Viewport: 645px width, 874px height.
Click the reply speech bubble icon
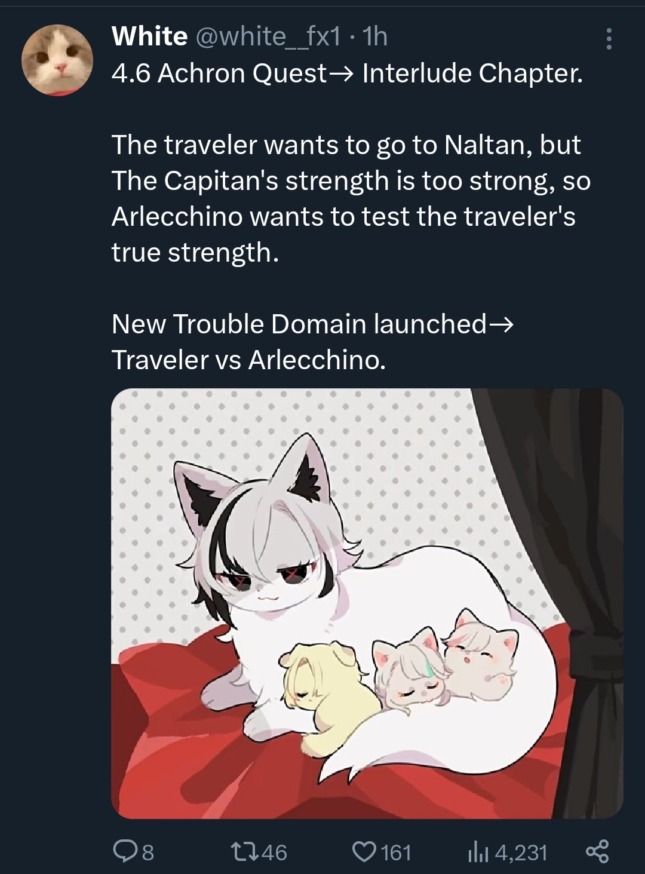coord(125,851)
